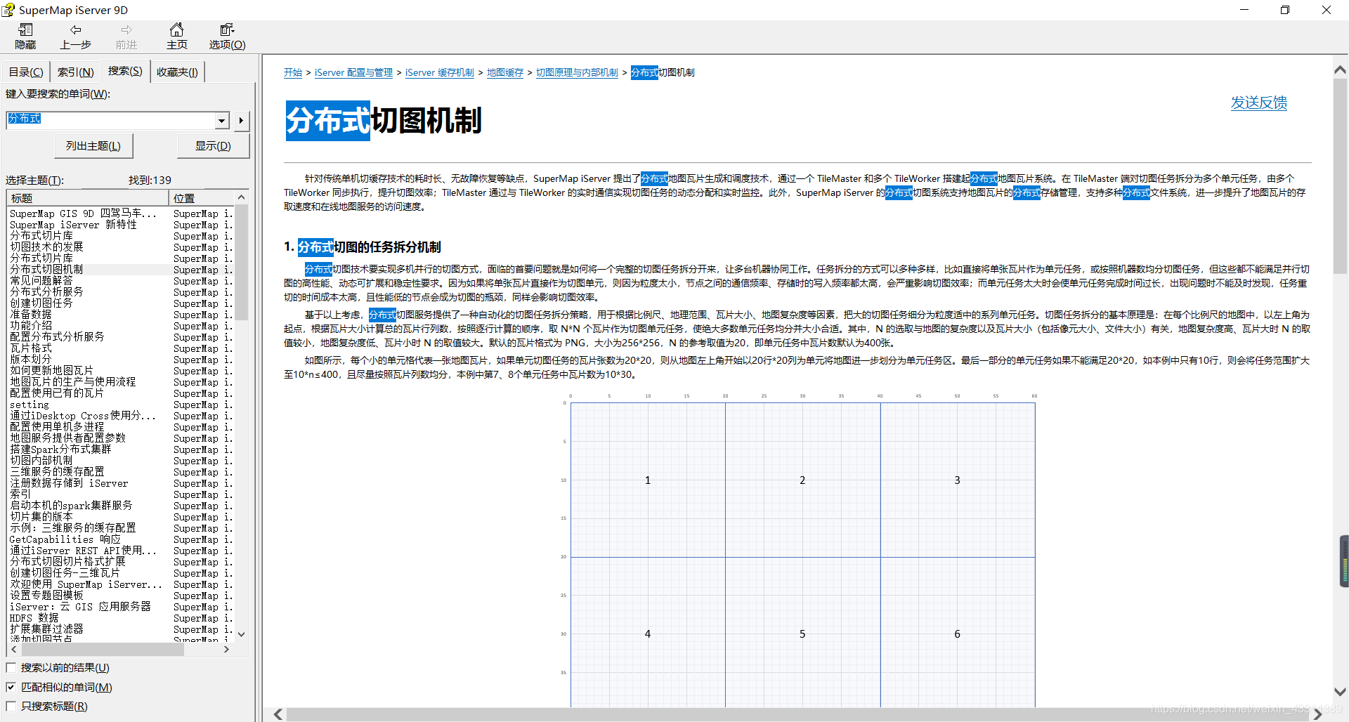This screenshot has width=1349, height=722.
Task: Open breadcrumb link iServer 配置与管理
Action: pyautogui.click(x=353, y=72)
